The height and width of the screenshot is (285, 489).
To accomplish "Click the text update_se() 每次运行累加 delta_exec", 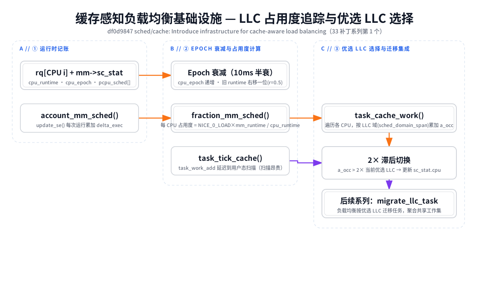I will pyautogui.click(x=79, y=125).
